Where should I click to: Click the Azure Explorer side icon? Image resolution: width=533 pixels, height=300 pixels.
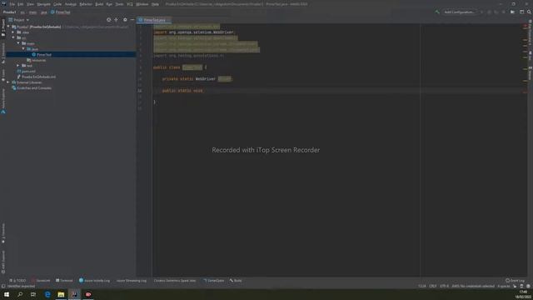coord(3,112)
